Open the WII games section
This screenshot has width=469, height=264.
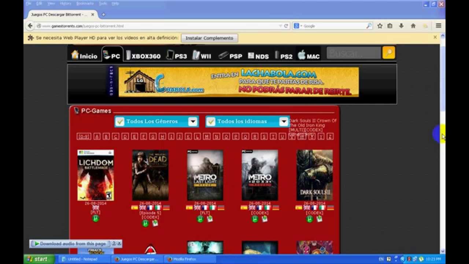202,55
